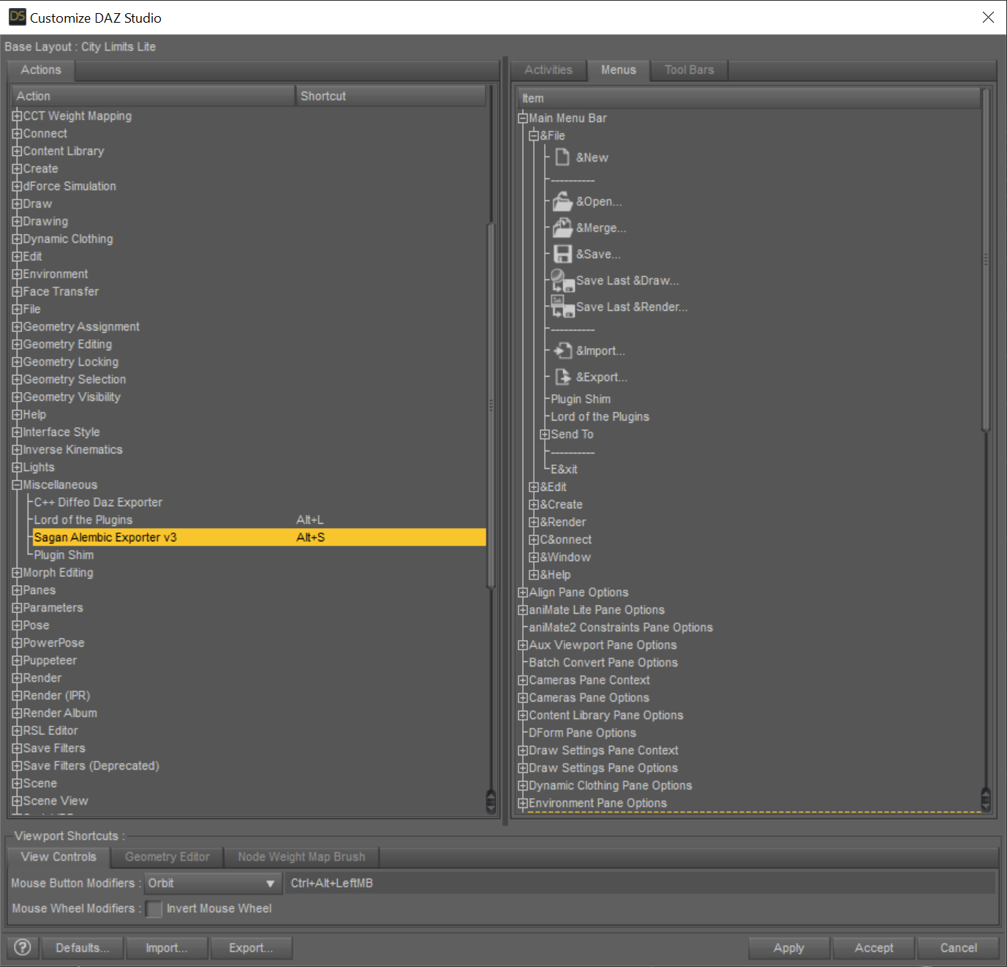Collapse the Miscellaneous action group
The height and width of the screenshot is (967, 1007).
point(17,484)
